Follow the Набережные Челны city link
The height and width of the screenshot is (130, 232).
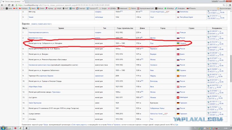coord(157,108)
